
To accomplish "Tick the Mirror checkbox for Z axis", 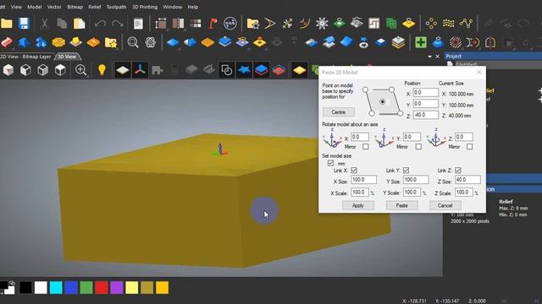I will pos(469,146).
